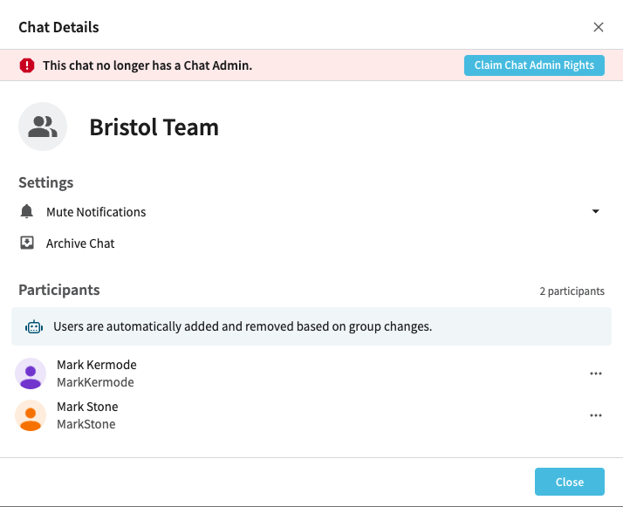Viewport: 623px width, 507px height.
Task: Click Mark Stone's orange avatar
Action: coord(31,415)
